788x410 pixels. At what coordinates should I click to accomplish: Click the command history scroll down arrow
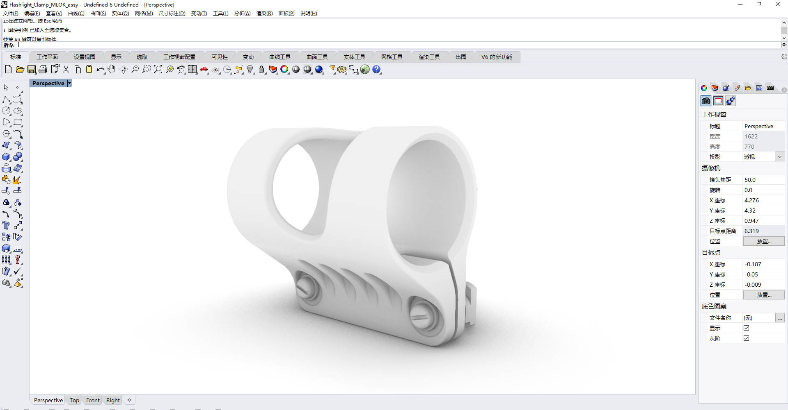(784, 38)
